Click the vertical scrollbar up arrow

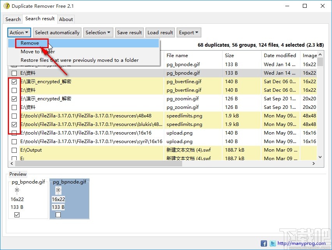tap(320, 54)
